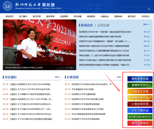Open the 教师教育 navigation item
Viewport: 154px width, 129px height.
coord(91,16)
